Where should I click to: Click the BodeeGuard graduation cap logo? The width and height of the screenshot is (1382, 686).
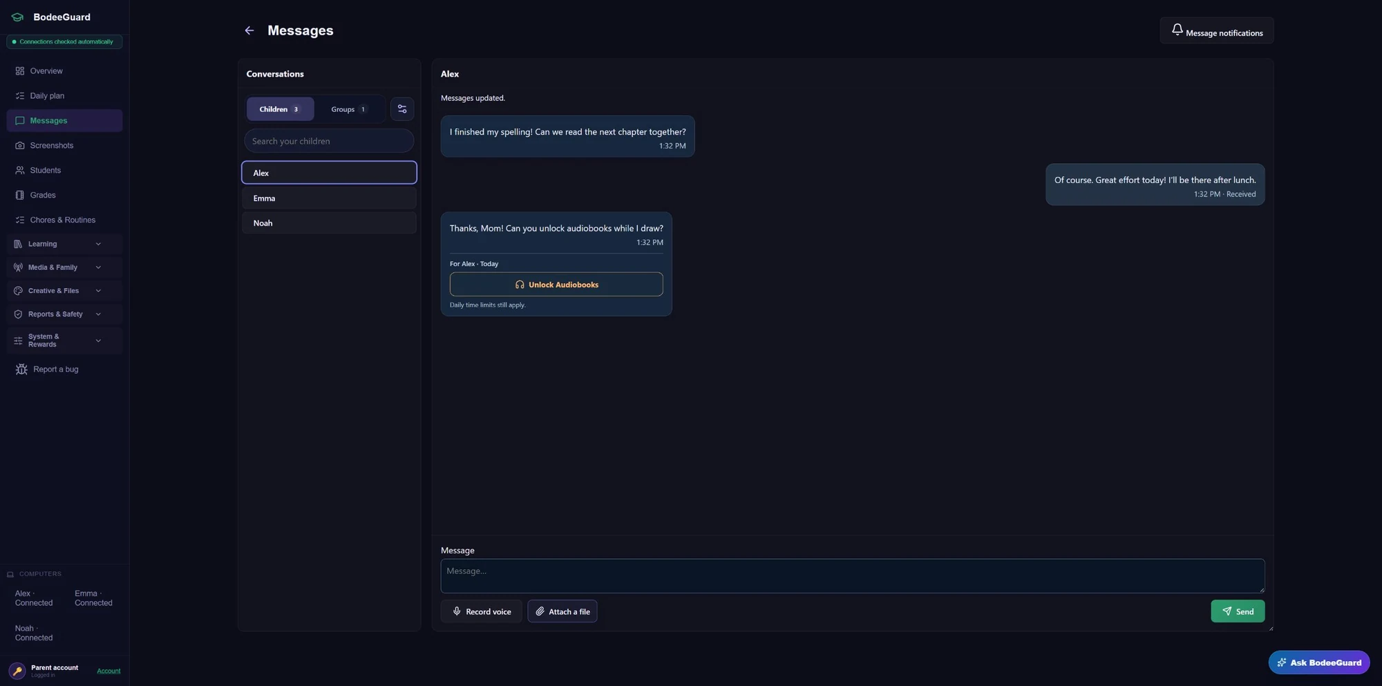[x=17, y=17]
